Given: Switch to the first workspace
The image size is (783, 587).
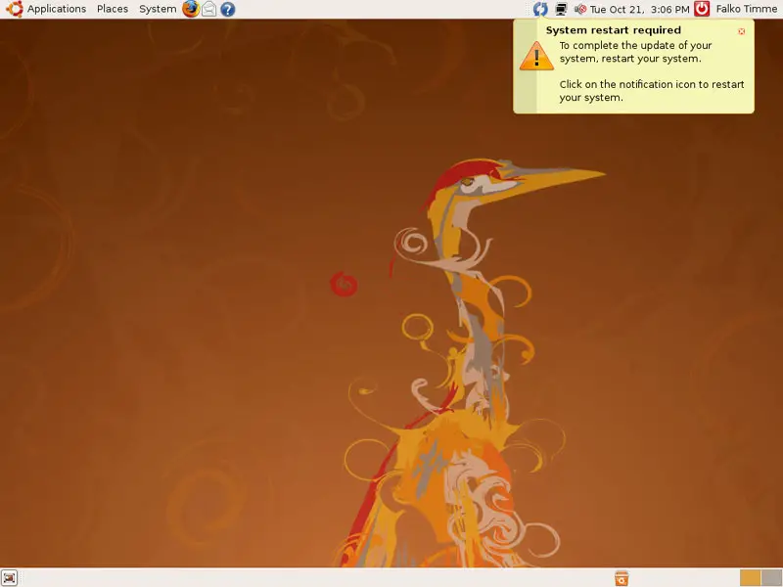Looking at the screenshot, I should click(x=750, y=578).
